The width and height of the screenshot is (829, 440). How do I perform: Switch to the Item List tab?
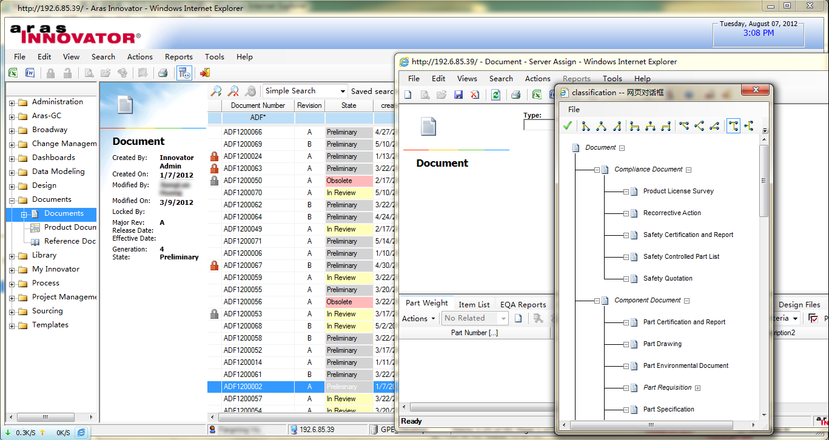click(x=474, y=304)
